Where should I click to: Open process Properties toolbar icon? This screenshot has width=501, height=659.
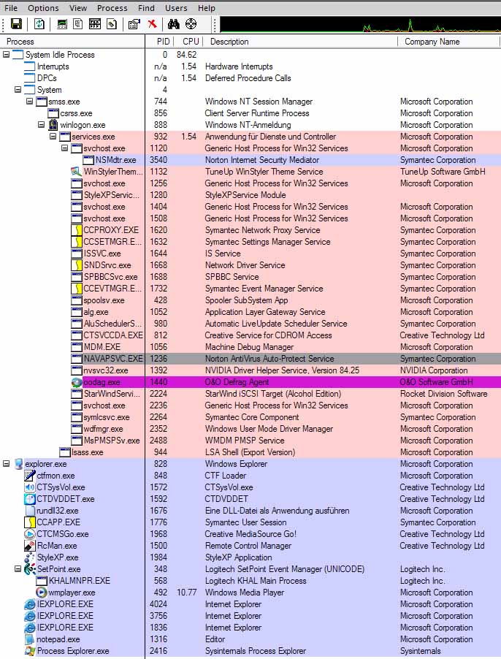[134, 24]
